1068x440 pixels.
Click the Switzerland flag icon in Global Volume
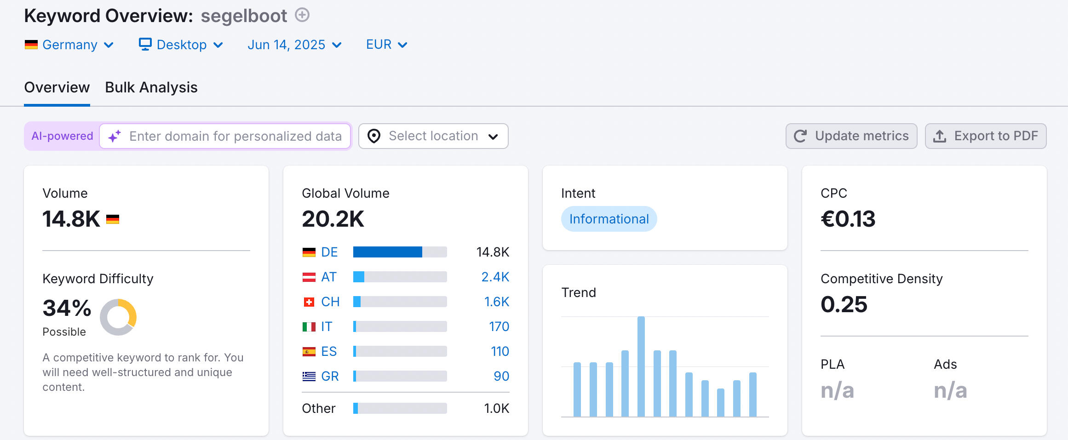tap(309, 302)
